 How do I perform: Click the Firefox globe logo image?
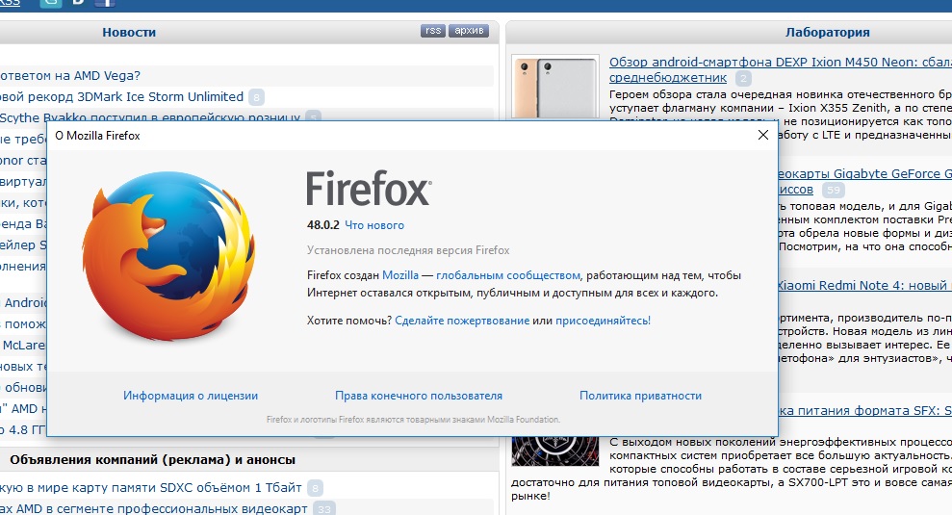[x=168, y=256]
